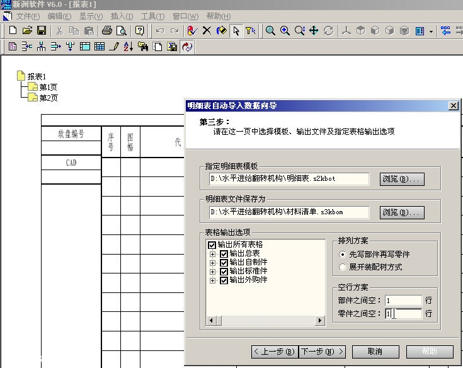Screen dimensions: 463x368
Task: Expand the 输出总表 tree node
Action: (212, 254)
